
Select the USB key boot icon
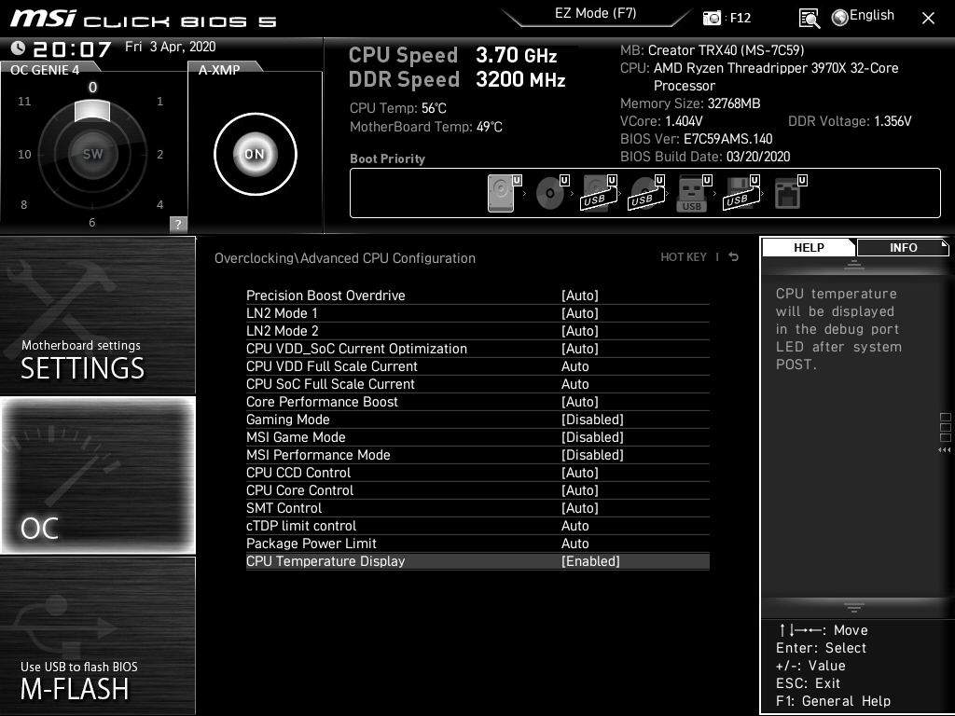click(x=692, y=193)
